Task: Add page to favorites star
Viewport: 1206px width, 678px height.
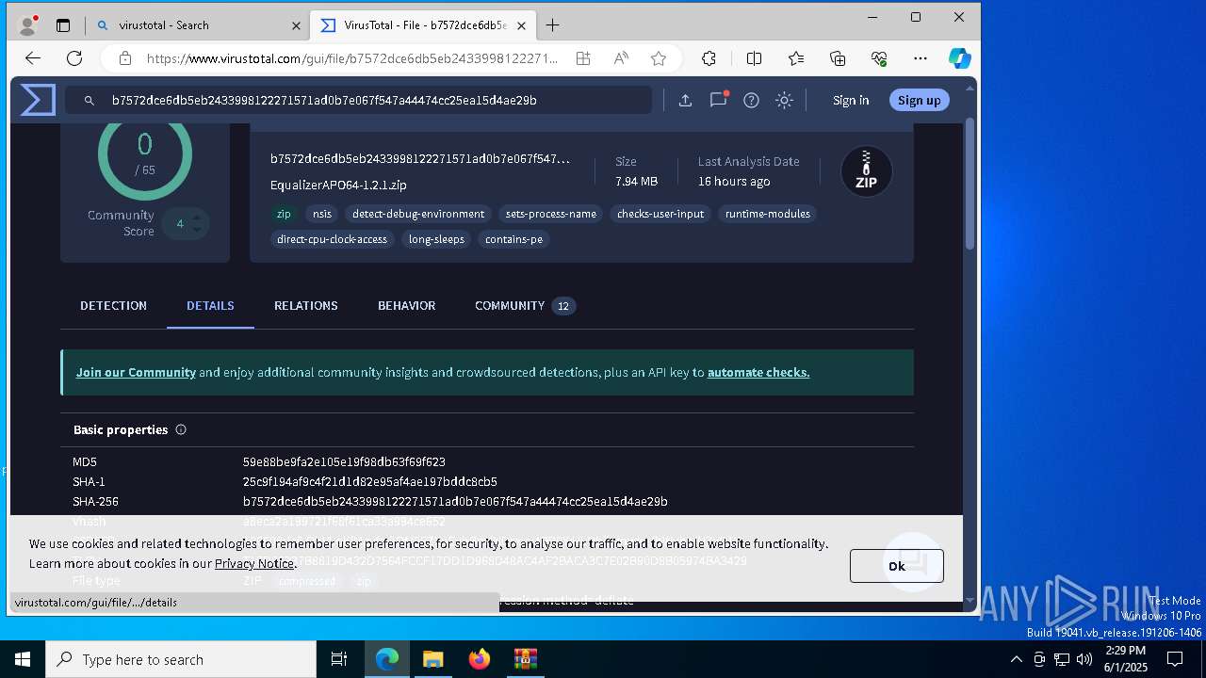Action: tap(659, 58)
